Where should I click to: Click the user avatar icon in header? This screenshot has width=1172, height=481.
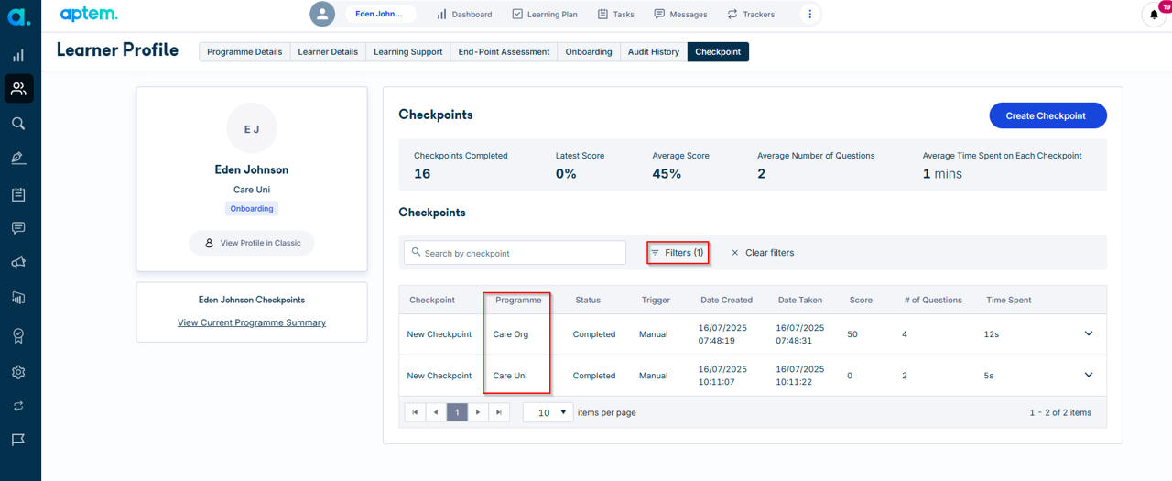click(322, 14)
